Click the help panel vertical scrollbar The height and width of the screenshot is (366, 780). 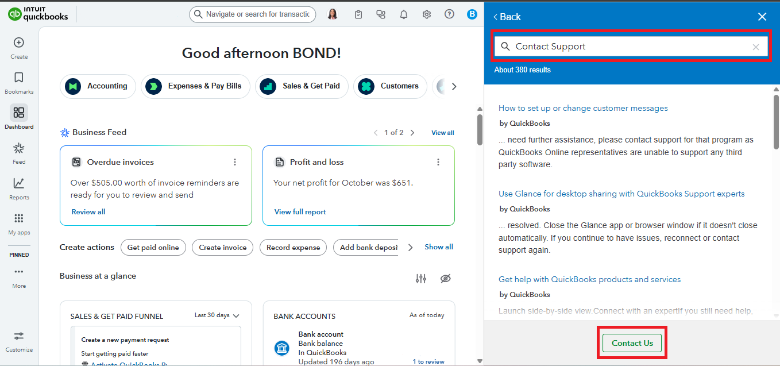[776, 121]
